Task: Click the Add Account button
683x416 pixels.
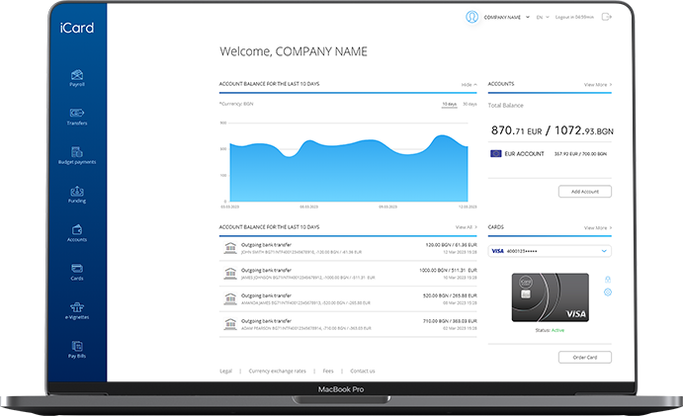Action: [x=584, y=191]
